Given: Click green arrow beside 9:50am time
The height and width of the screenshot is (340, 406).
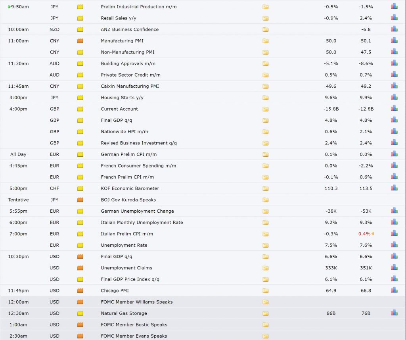Looking at the screenshot, I should [10, 7].
